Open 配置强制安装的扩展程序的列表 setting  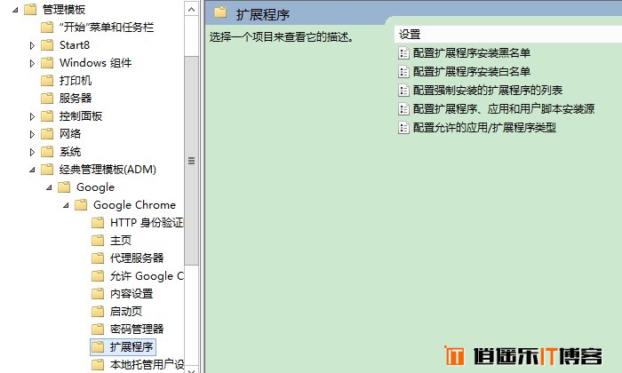[488, 90]
